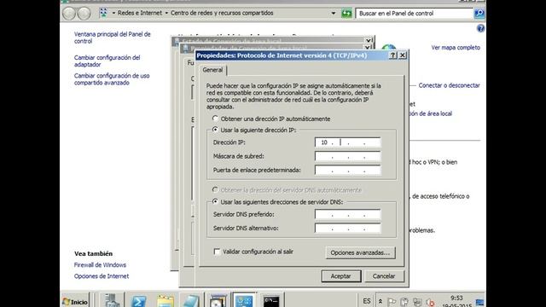Click the Servidor DNS preferido field
The image size is (546, 307).
[347, 214]
